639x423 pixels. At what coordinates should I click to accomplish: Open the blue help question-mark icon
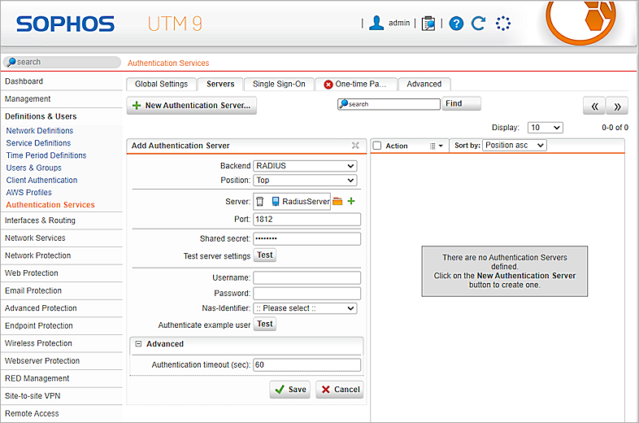pos(456,24)
